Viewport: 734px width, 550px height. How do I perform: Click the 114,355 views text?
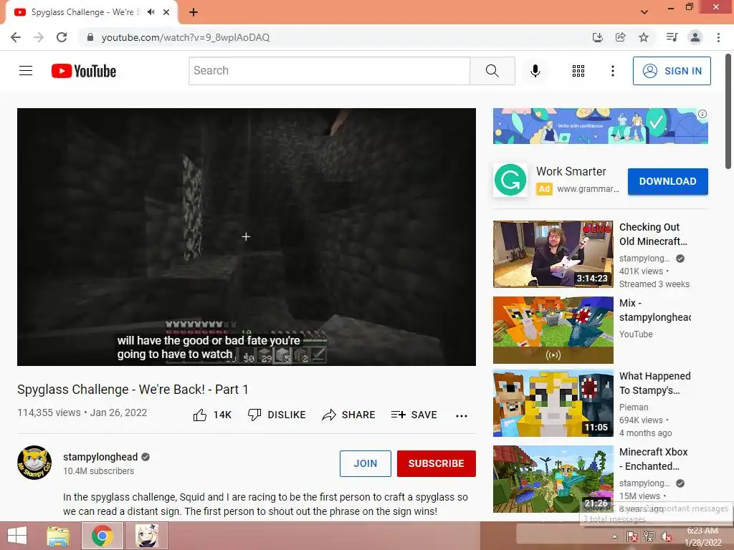[x=49, y=412]
